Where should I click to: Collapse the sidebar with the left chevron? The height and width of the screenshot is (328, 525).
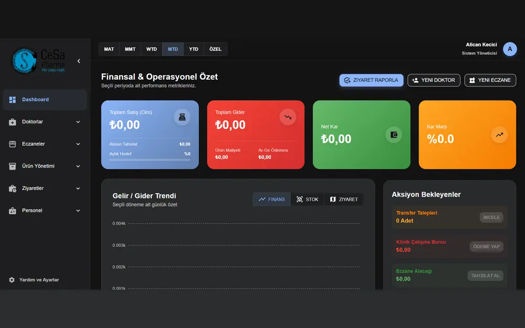pos(79,61)
